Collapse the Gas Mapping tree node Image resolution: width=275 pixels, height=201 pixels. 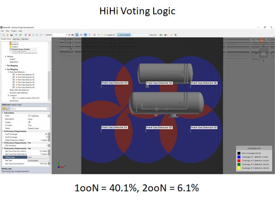[x=6, y=70]
